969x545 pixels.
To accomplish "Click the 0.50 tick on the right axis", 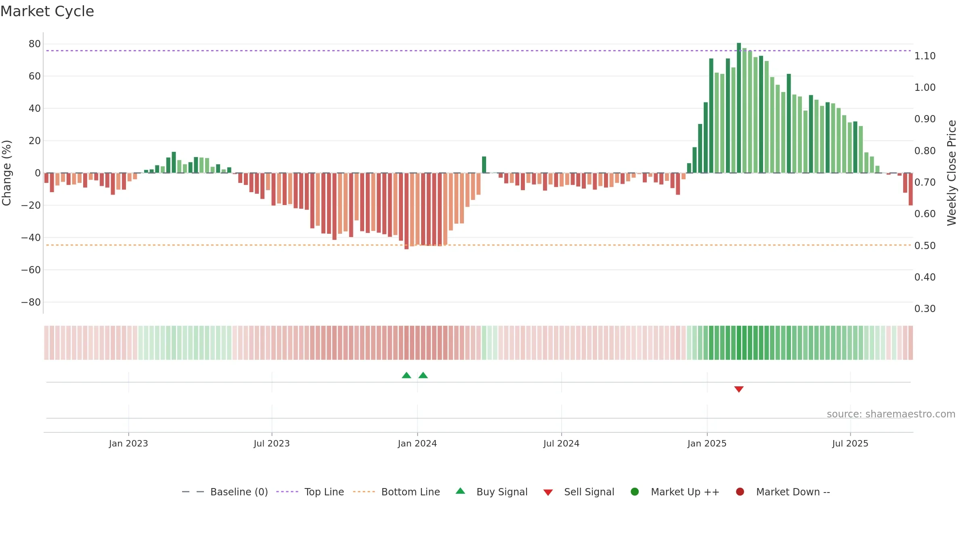I will click(925, 245).
